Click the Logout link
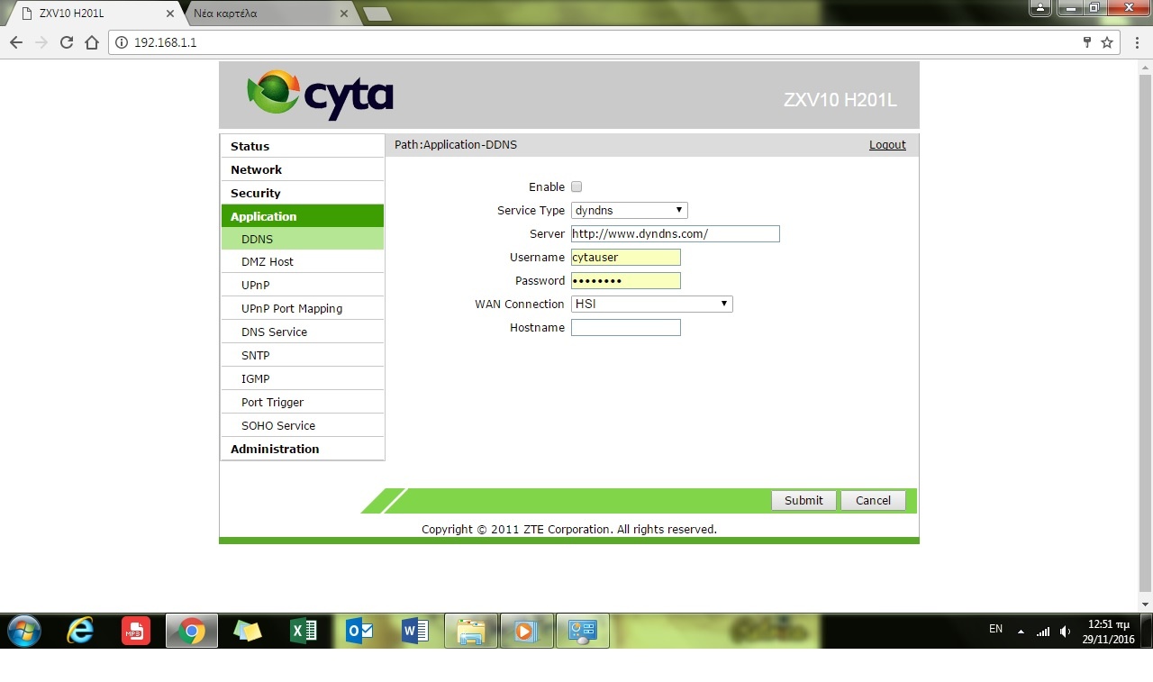The height and width of the screenshot is (682, 1153). 887,145
